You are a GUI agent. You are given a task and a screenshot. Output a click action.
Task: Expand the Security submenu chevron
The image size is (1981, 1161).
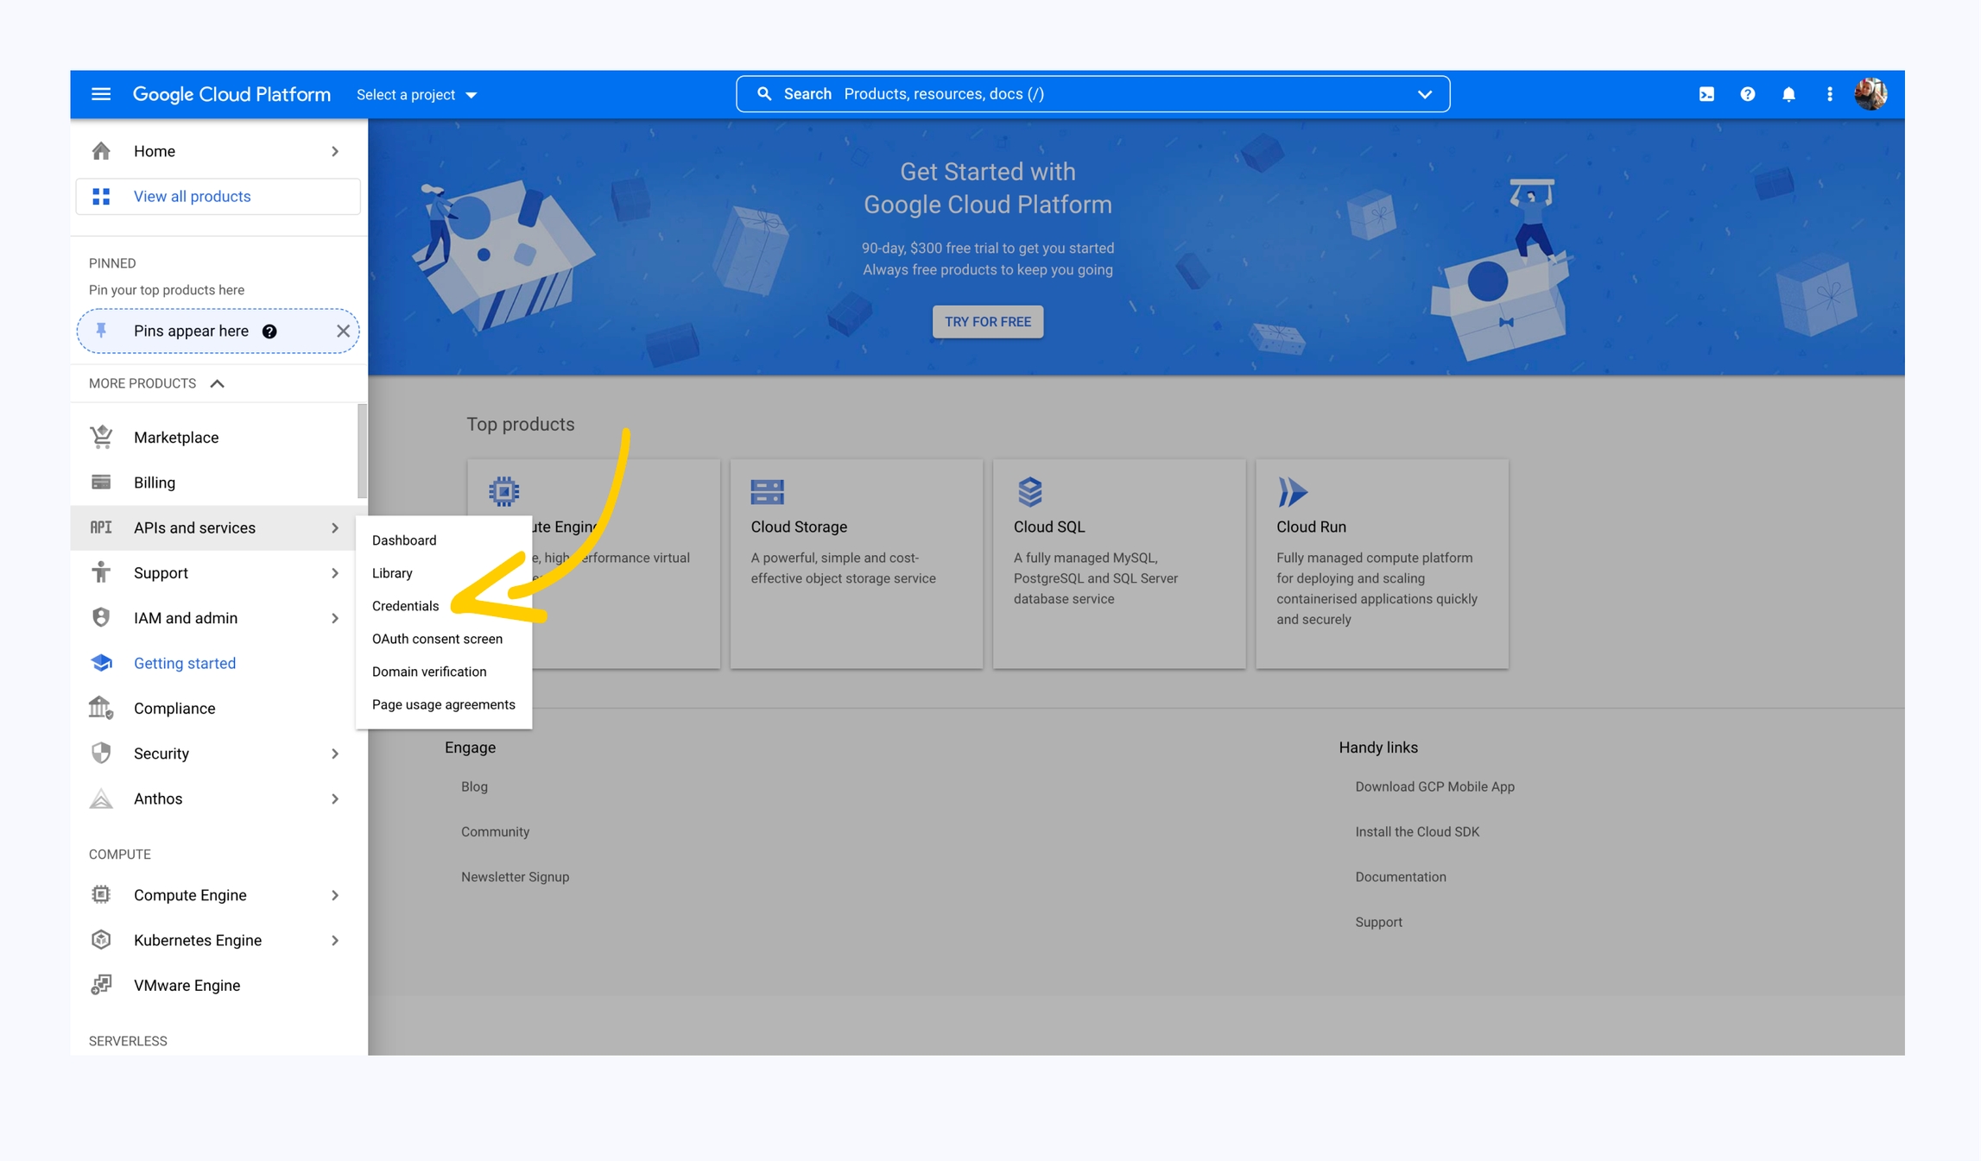point(335,754)
